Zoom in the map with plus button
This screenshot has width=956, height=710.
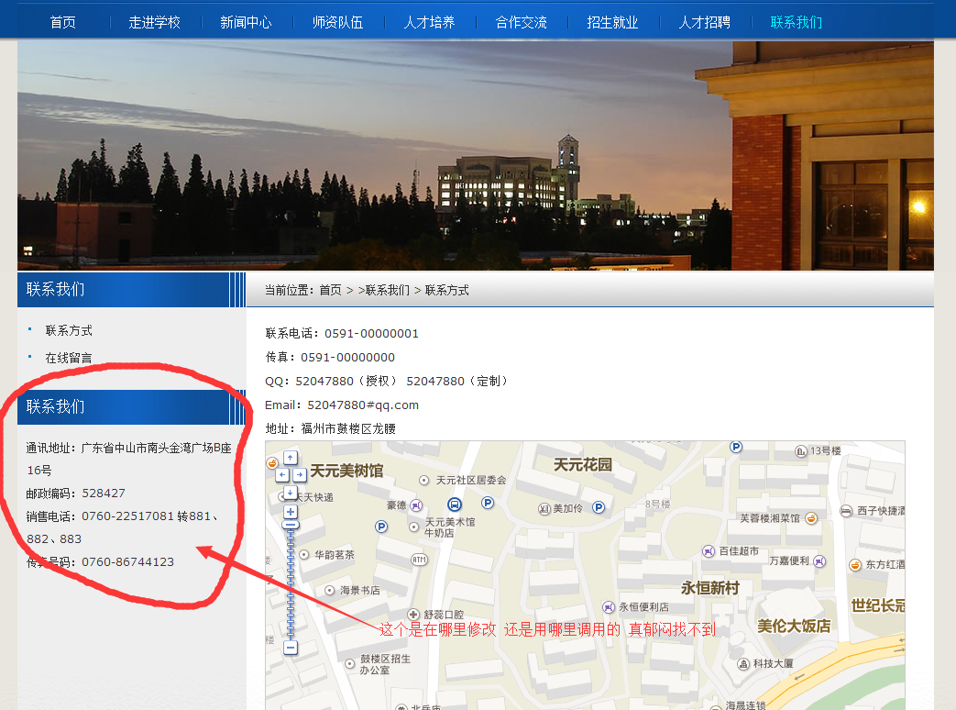tap(291, 511)
